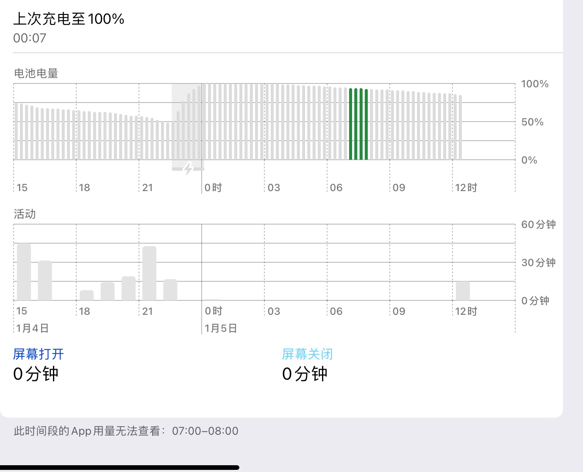Viewport: 583px width, 472px height.
Task: Tap the home indicator bar at bottom
Action: (x=119, y=467)
